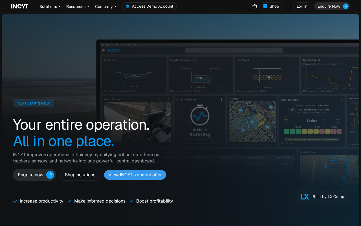This screenshot has width=361, height=226.
Task: Click the sunrise icon above 07:19
Action: 286,119
